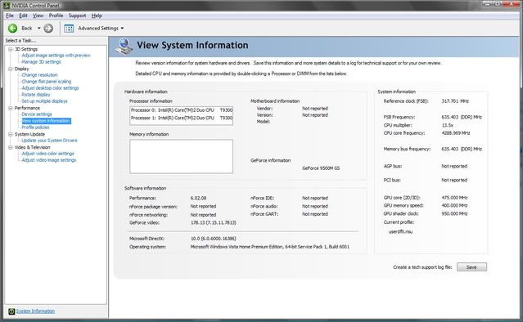523x322 pixels.
Task: Collapse the Performance tree node
Action: (11, 108)
